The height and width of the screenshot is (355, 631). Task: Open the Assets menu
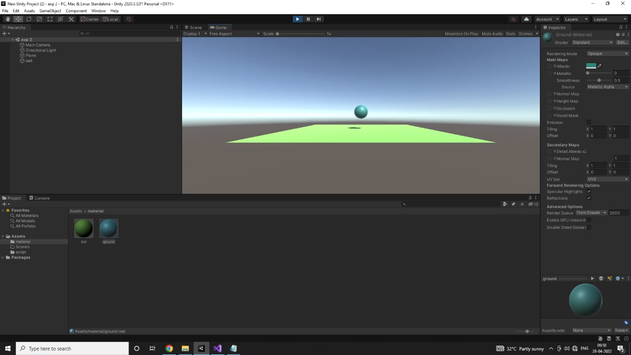pyautogui.click(x=30, y=10)
